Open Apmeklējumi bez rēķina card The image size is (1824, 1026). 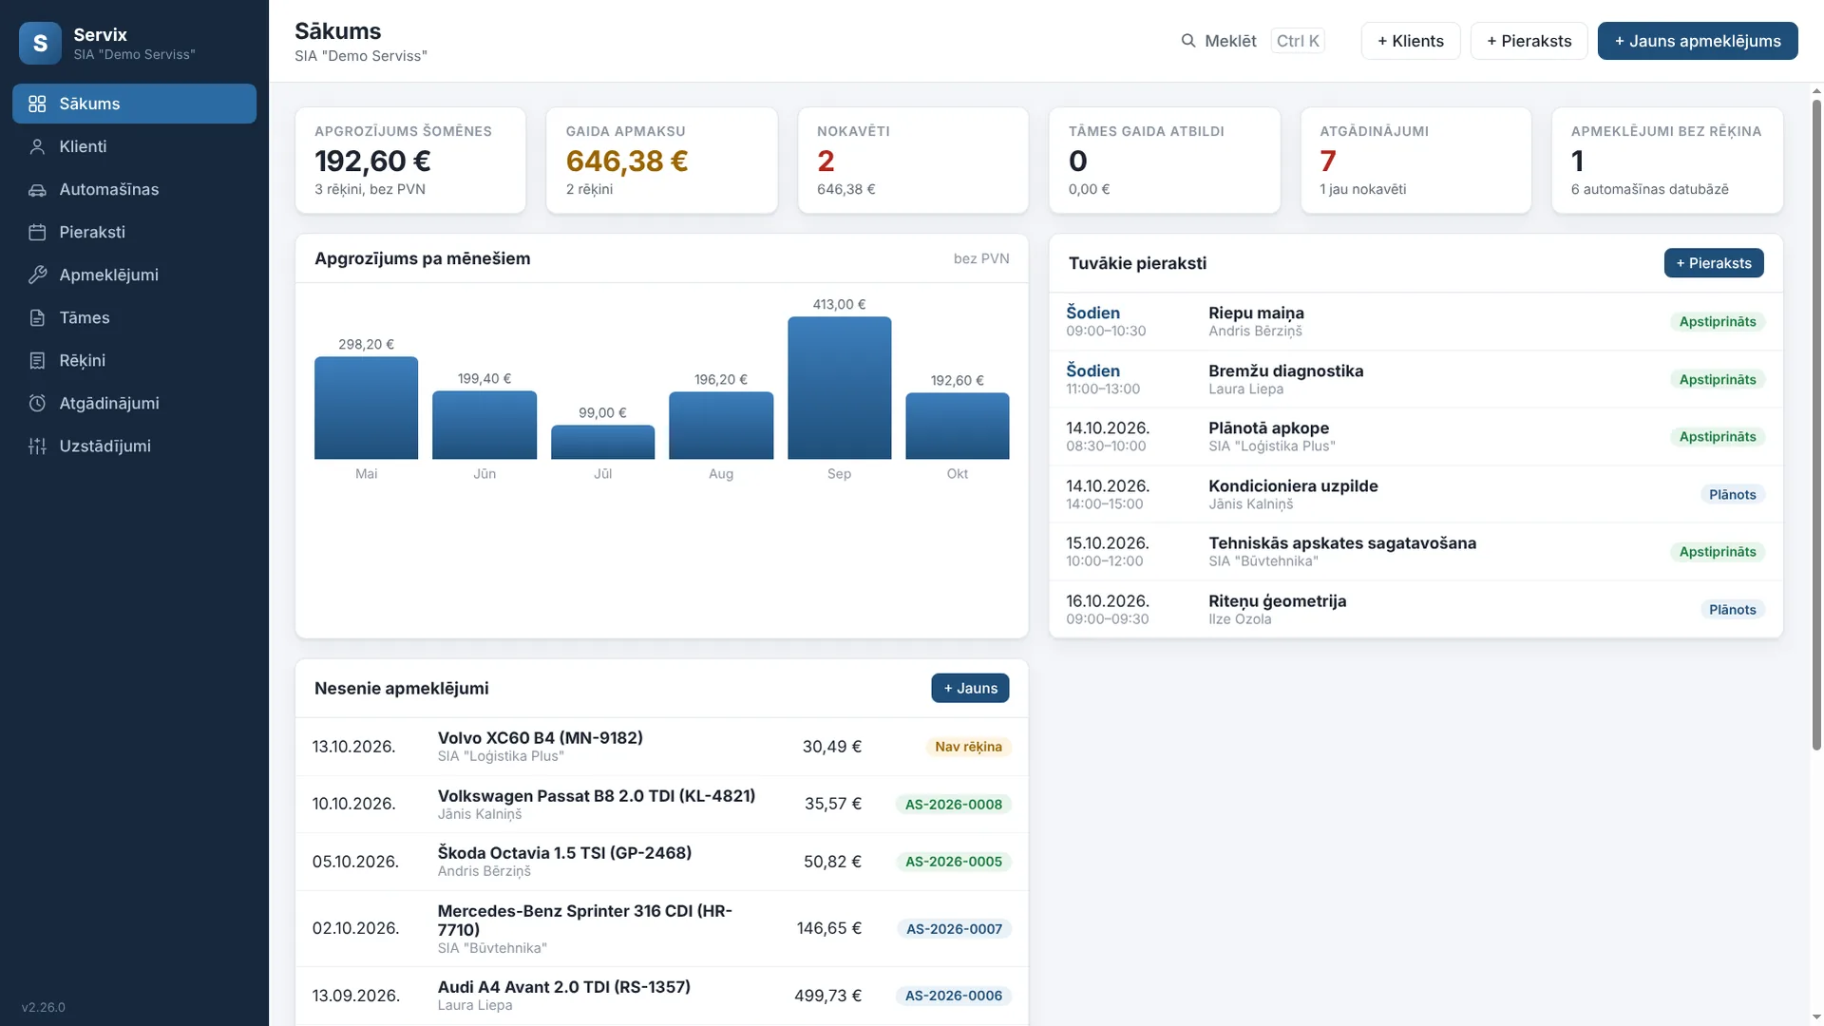pyautogui.click(x=1666, y=160)
